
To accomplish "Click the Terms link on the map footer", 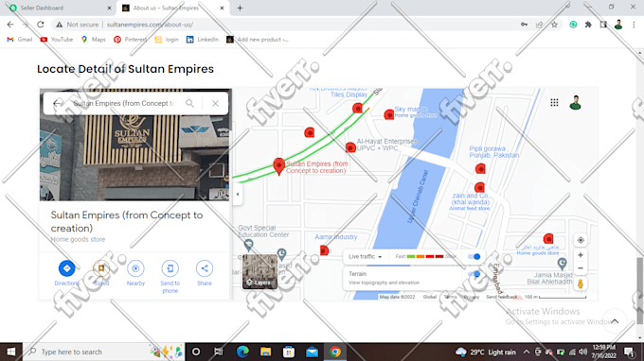I will (x=450, y=297).
